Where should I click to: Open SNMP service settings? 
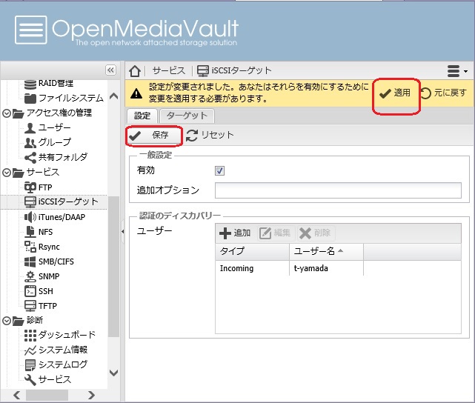click(x=41, y=276)
